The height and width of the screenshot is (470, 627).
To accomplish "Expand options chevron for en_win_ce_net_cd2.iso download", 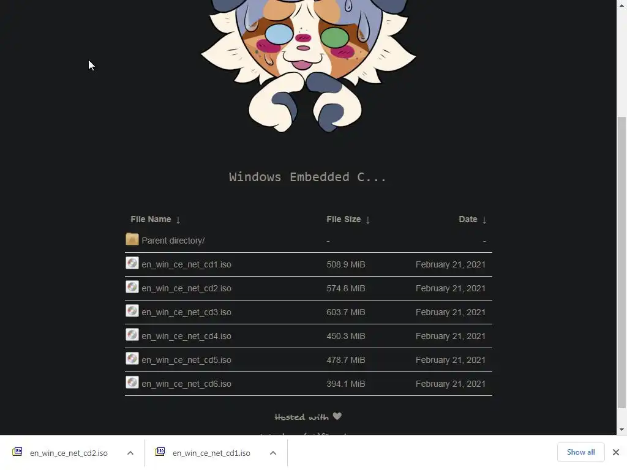I will pos(130,453).
